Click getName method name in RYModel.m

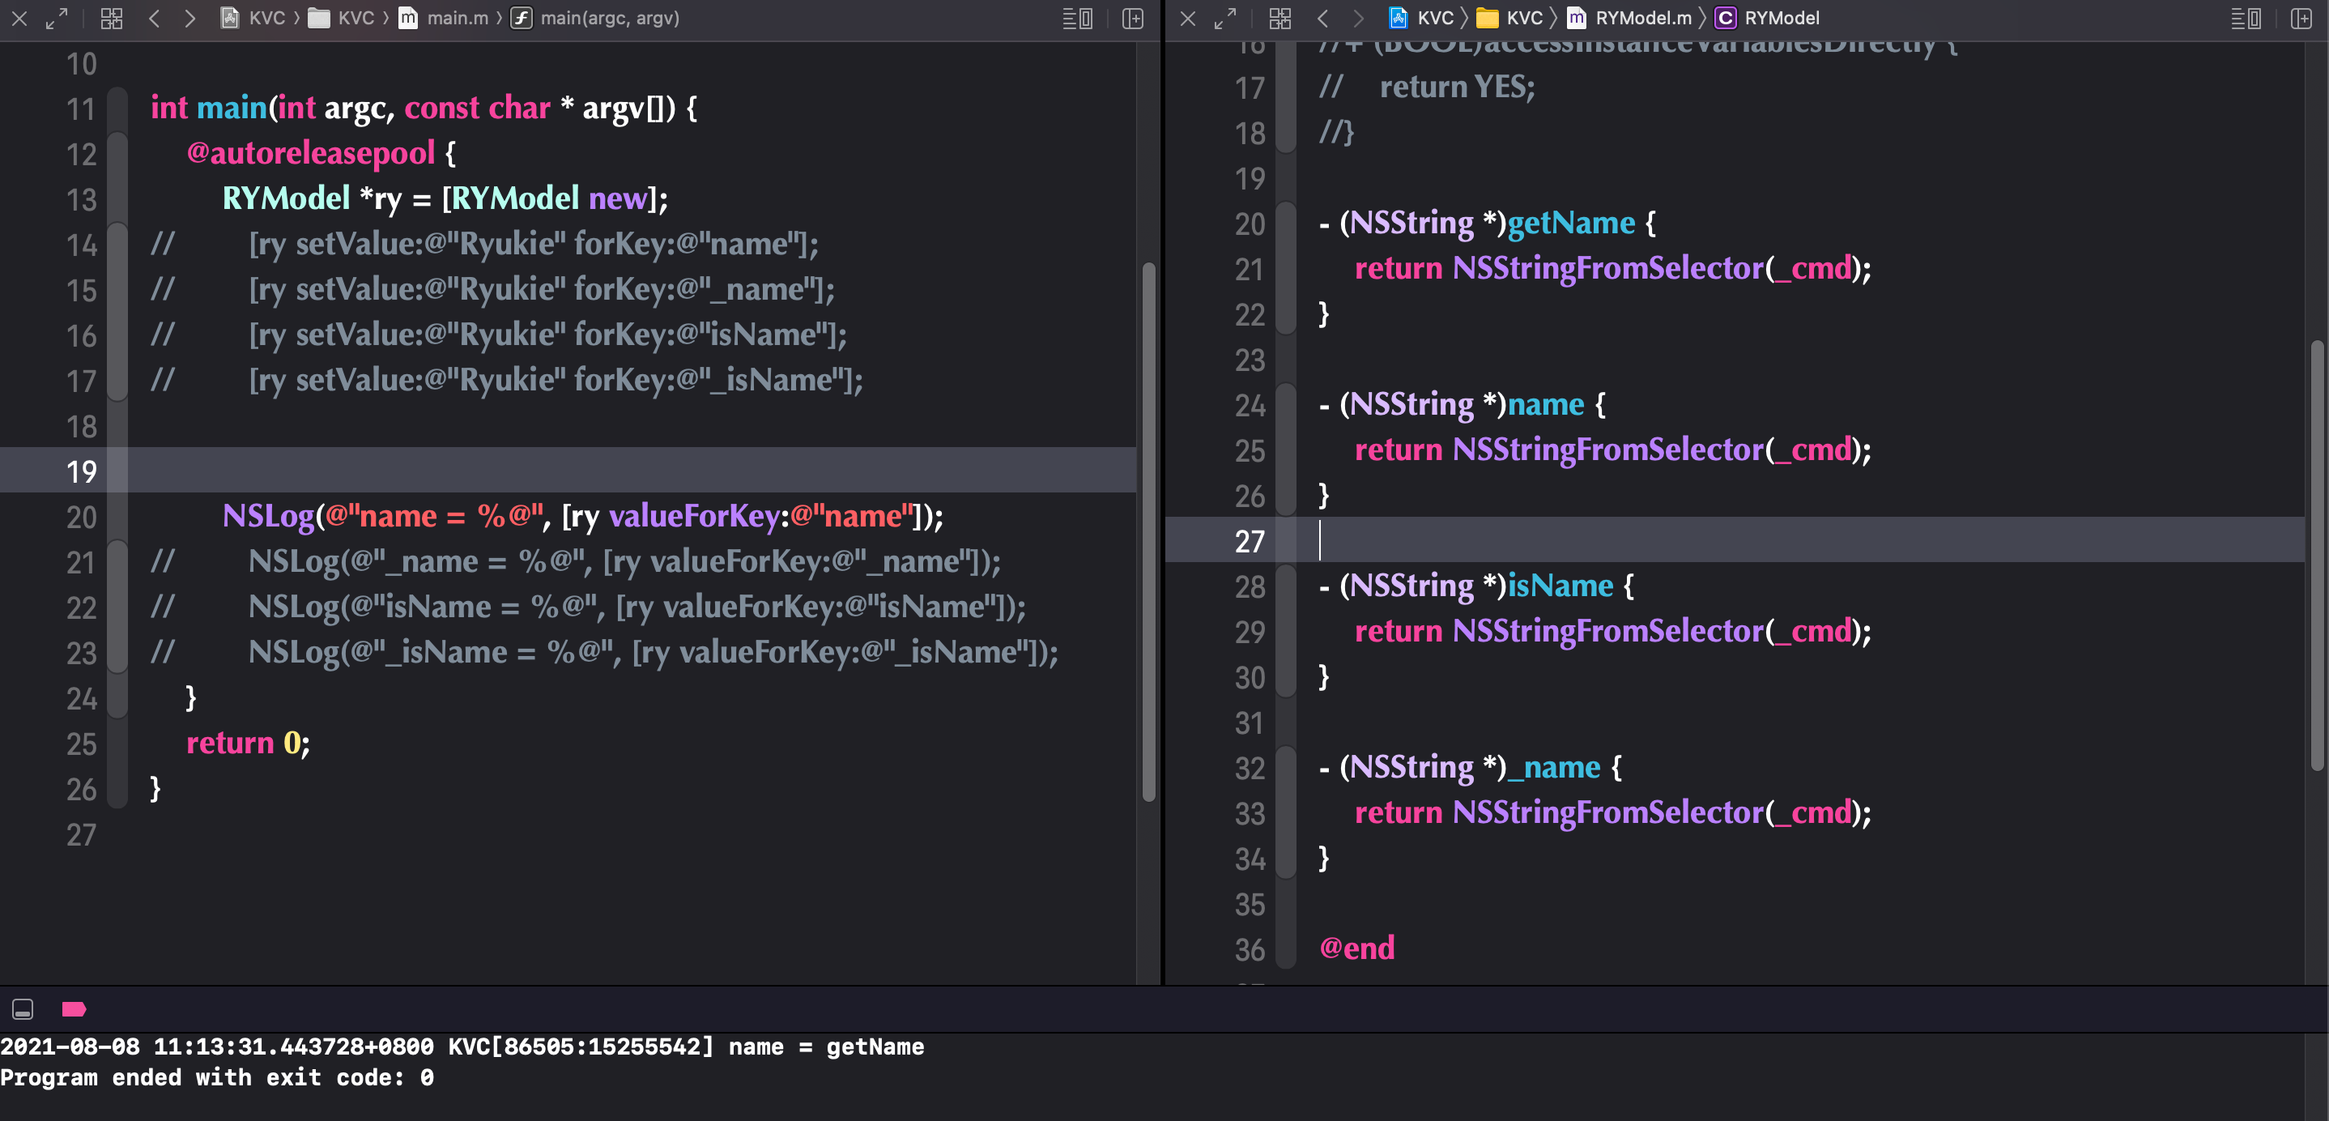pos(1571,224)
